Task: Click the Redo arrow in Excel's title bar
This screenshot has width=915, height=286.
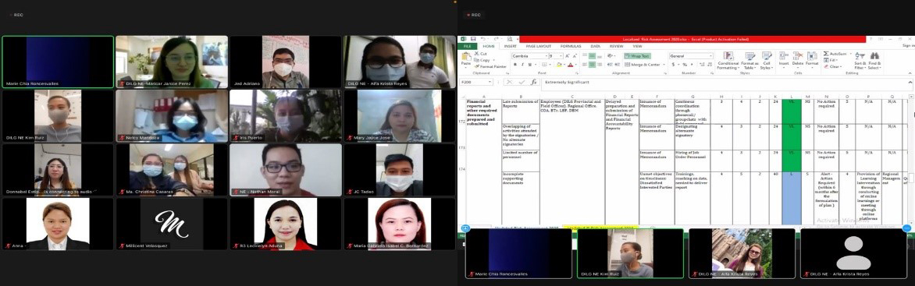Action: pos(496,39)
